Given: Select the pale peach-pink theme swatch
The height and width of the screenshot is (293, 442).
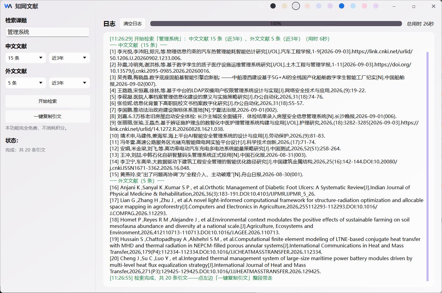Looking at the screenshot, I should [x=307, y=6].
